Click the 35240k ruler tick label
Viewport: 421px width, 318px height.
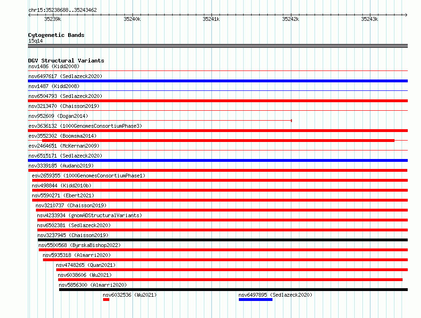[132, 19]
